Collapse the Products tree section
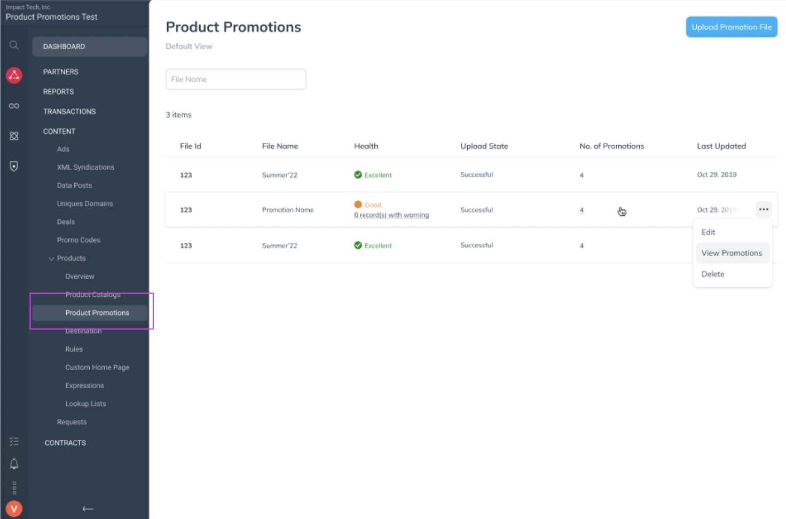 click(x=51, y=258)
